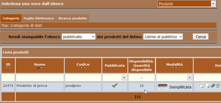
Task: Click the prodprov code cell
Action: point(83,87)
